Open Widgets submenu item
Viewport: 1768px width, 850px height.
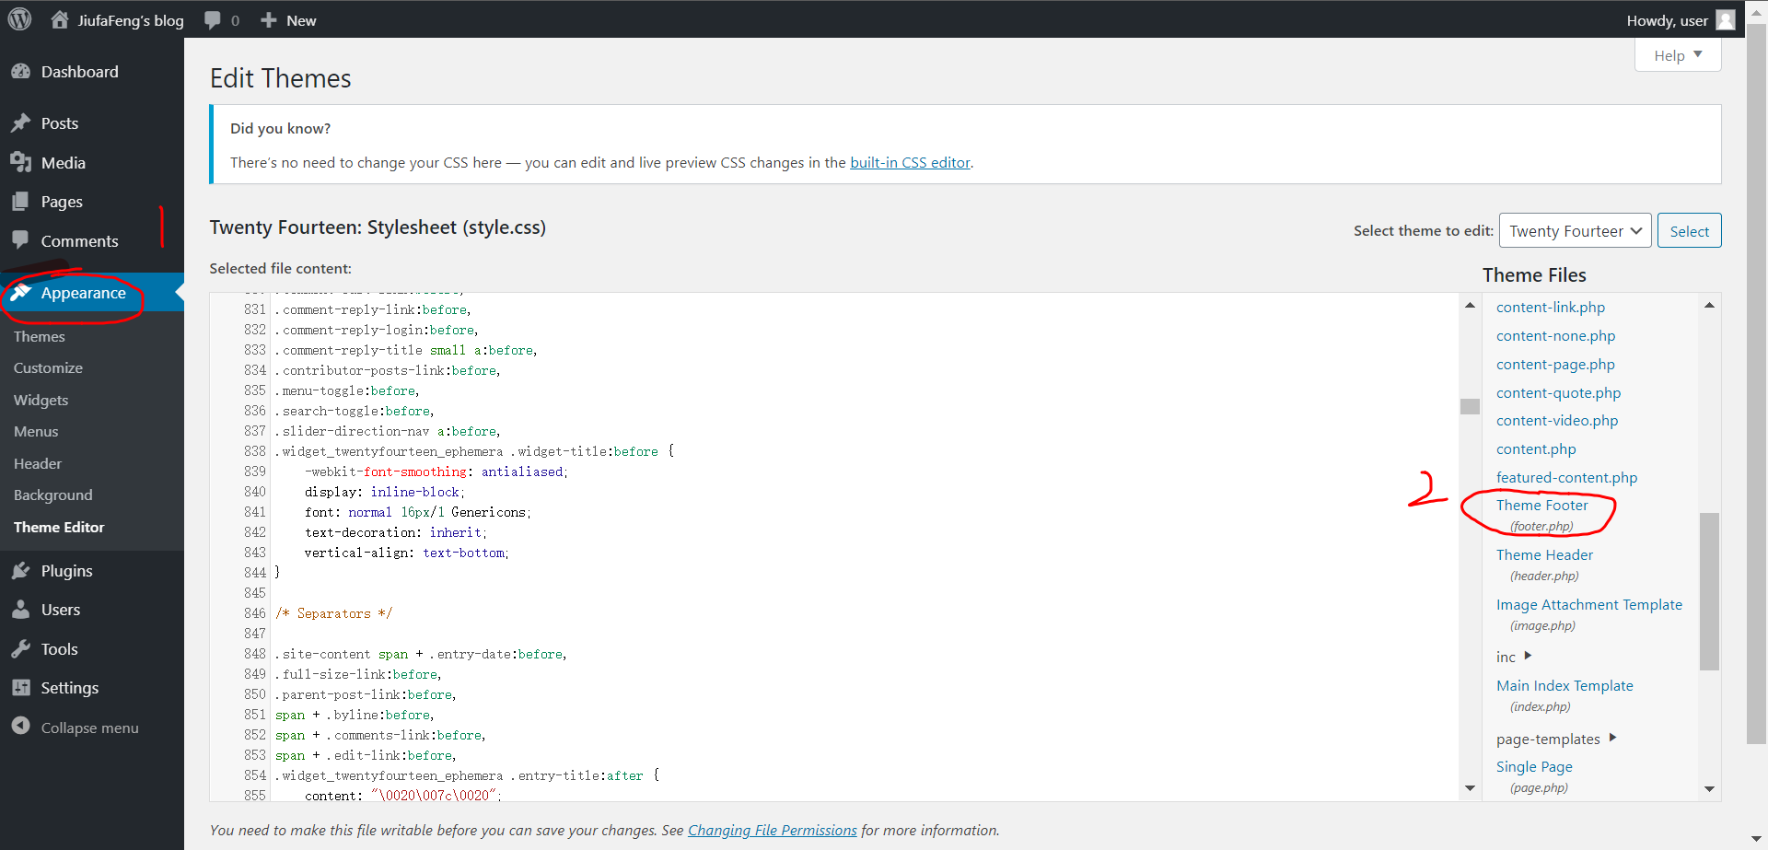click(41, 401)
